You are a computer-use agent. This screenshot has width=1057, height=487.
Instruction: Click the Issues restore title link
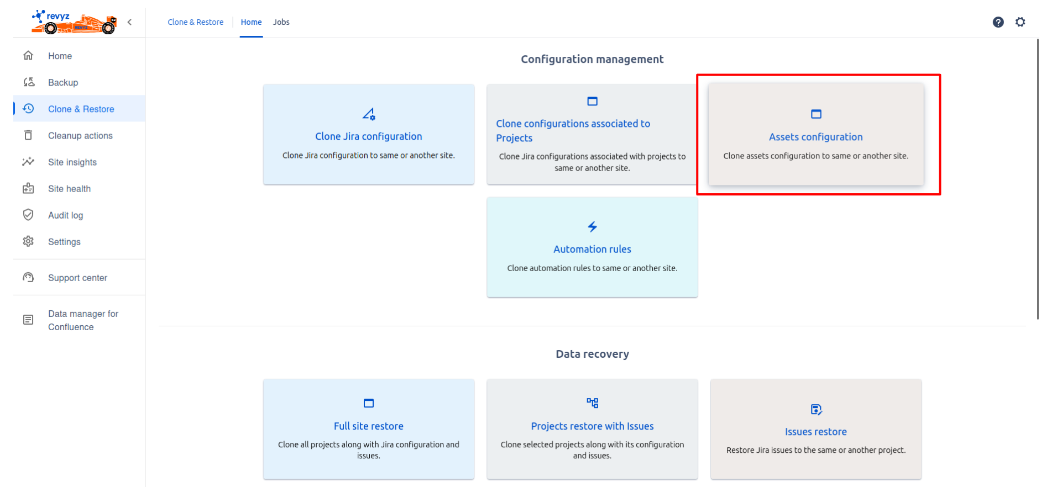[x=815, y=432]
